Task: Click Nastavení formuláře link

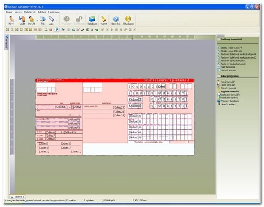Action: 230,94
